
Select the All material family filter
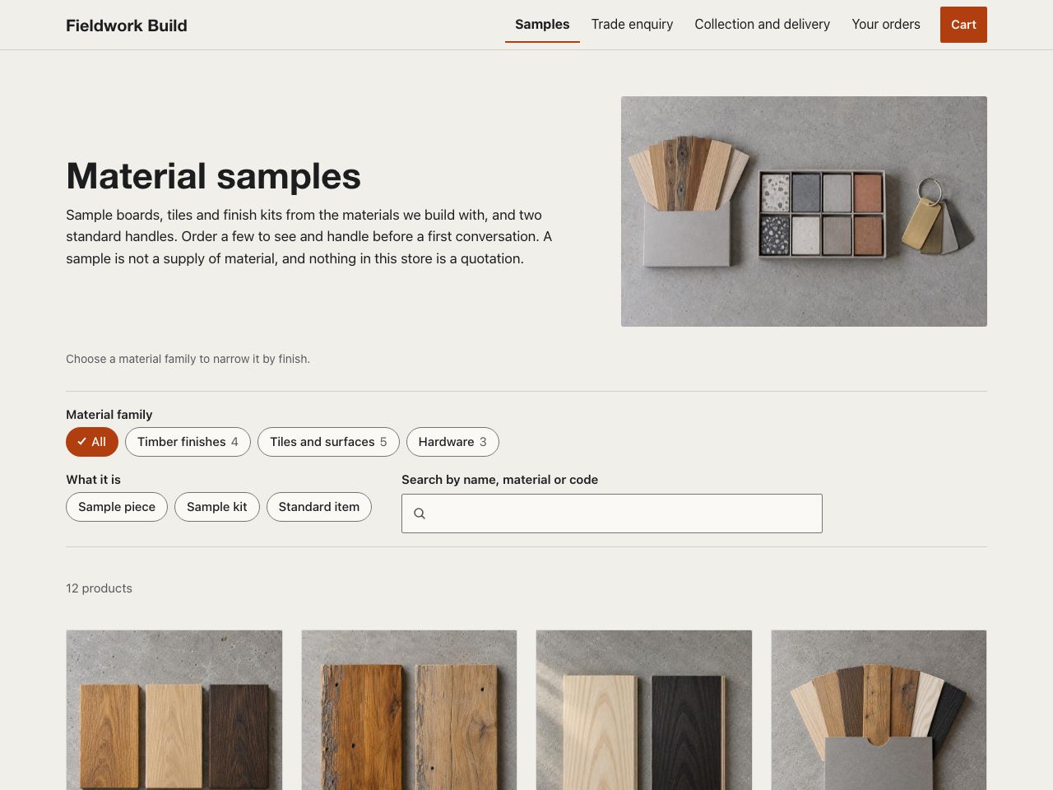[x=92, y=442]
